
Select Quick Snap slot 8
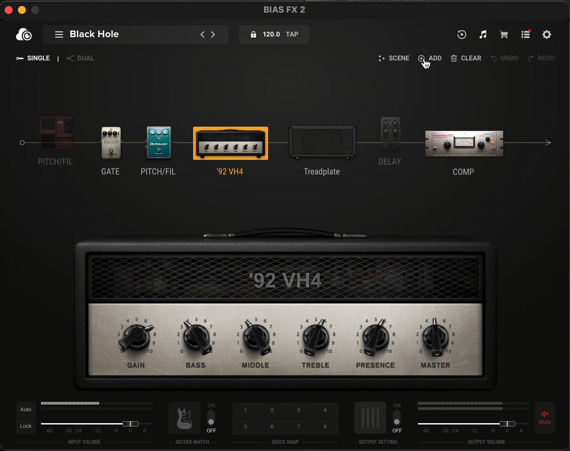[x=325, y=427]
